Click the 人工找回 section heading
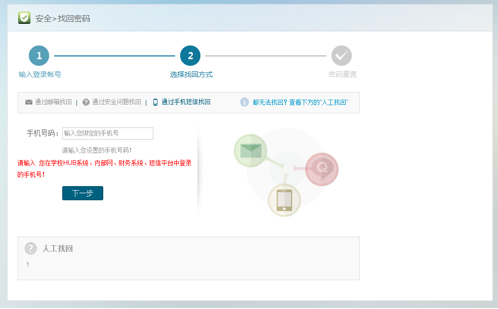Image resolution: width=498 pixels, height=309 pixels. coord(58,249)
